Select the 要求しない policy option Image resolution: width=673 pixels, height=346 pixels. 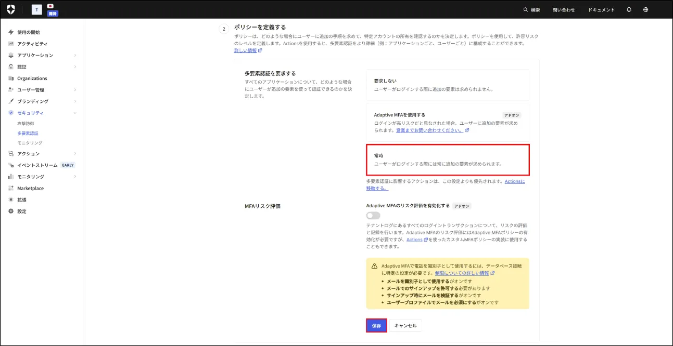pyautogui.click(x=447, y=85)
